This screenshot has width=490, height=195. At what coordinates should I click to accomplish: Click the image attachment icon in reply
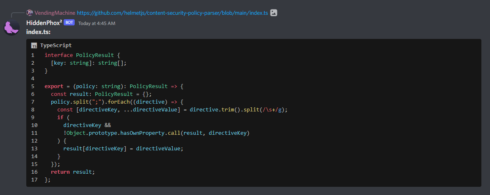(274, 13)
